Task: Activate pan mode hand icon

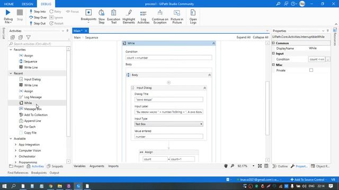Action: 226,166
